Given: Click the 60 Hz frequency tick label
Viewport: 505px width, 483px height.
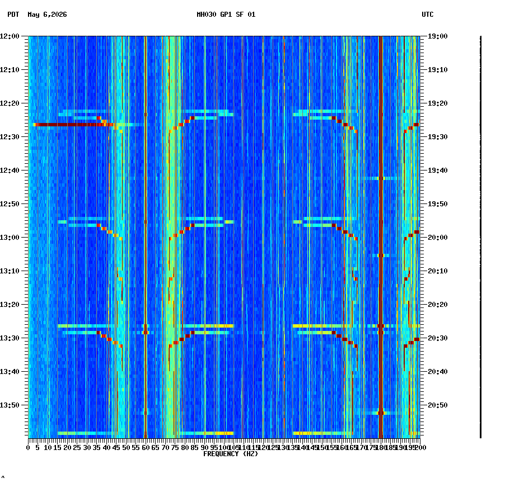Looking at the screenshot, I should 146,448.
